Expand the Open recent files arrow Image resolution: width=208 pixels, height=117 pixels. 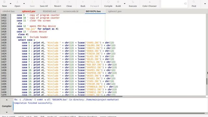[24, 4]
